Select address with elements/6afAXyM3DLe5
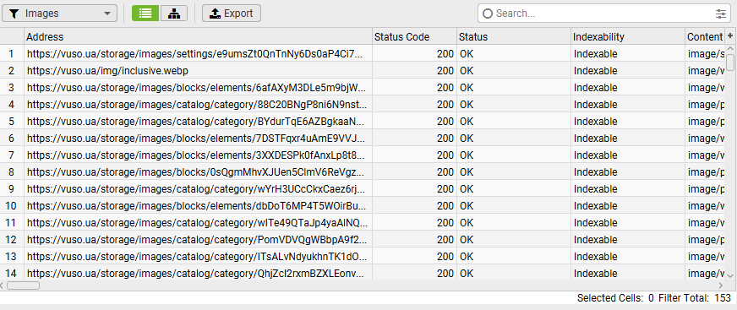Screen dimensions: 737x310 198,88
